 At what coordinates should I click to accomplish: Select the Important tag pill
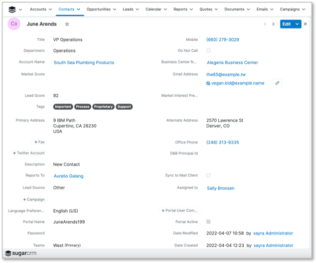click(x=63, y=106)
